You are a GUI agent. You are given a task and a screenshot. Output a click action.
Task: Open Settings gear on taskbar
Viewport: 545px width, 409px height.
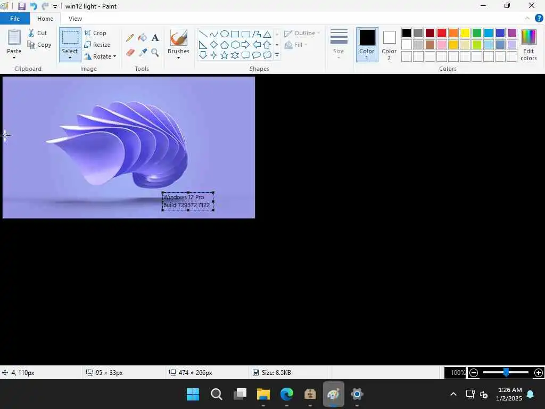(357, 395)
